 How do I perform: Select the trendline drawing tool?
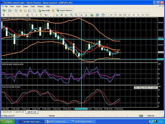[23, 15]
